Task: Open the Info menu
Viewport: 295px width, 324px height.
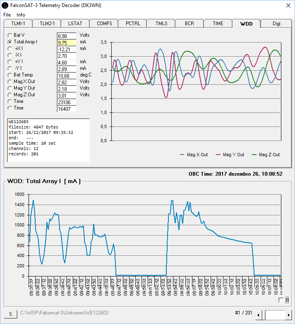Action: [21, 15]
